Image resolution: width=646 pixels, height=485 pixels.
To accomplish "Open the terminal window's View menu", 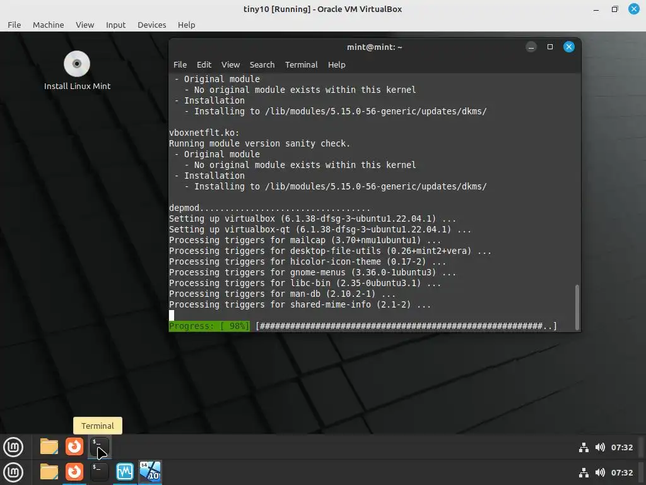I will pyautogui.click(x=230, y=65).
